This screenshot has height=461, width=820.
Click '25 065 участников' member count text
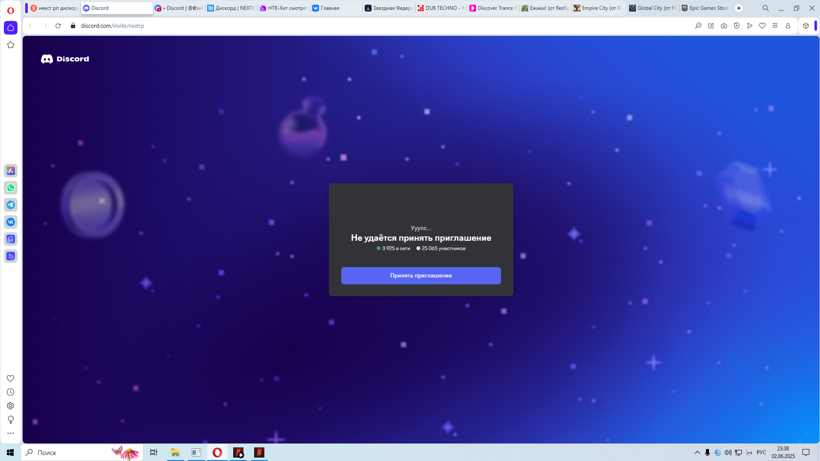(x=443, y=248)
